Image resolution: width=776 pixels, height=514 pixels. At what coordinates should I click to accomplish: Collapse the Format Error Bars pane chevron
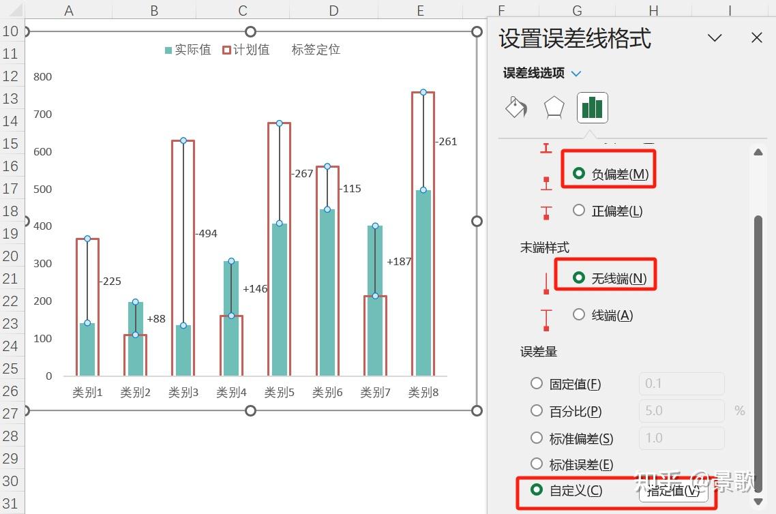(x=714, y=38)
